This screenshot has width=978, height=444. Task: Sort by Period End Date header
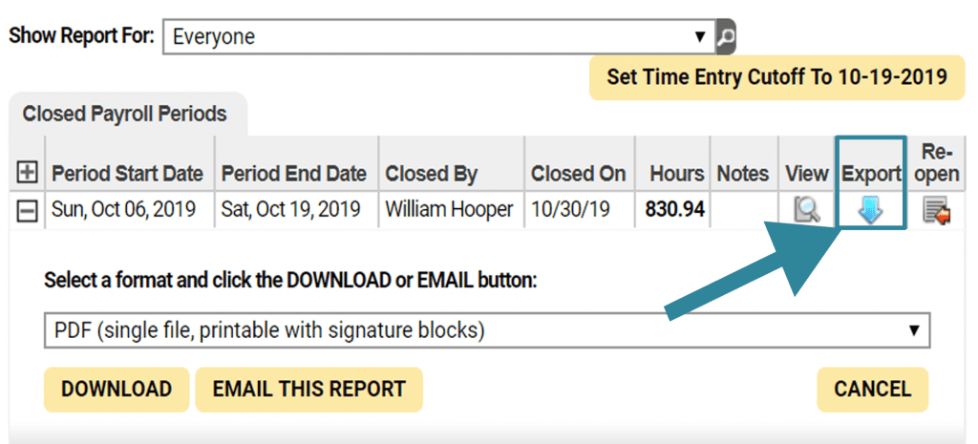click(294, 174)
